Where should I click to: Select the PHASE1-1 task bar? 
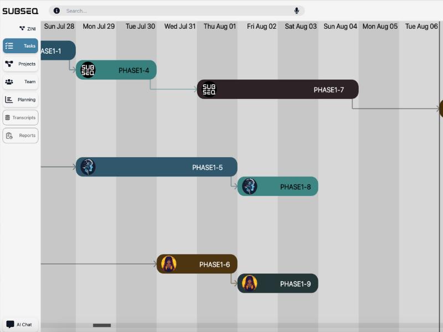click(x=58, y=50)
